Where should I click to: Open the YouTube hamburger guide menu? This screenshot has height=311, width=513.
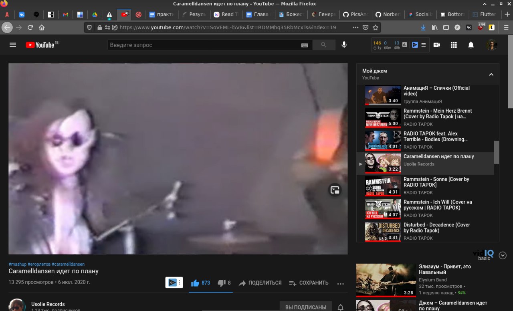coord(13,45)
